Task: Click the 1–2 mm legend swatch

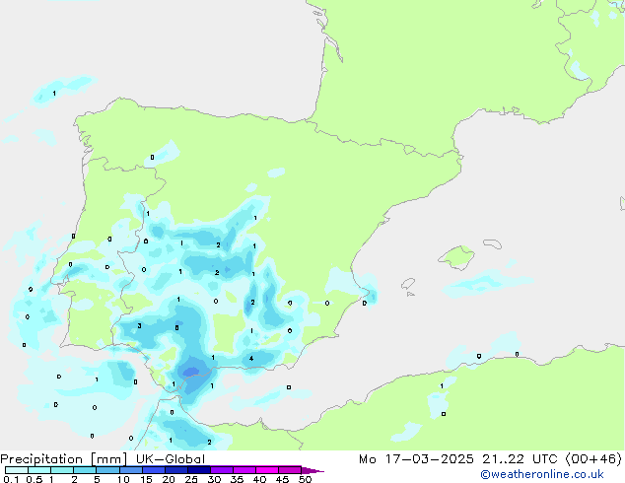Action: pos(62,470)
